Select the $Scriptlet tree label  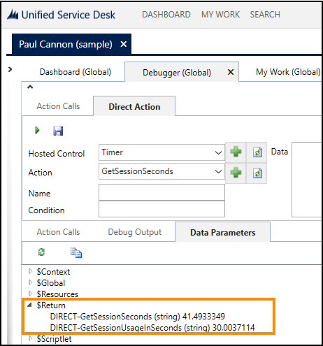54,339
